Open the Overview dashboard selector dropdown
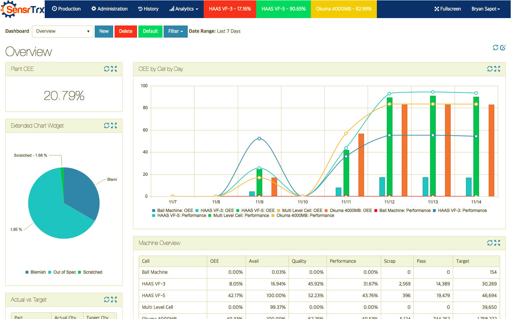511x319 pixels. [62, 31]
